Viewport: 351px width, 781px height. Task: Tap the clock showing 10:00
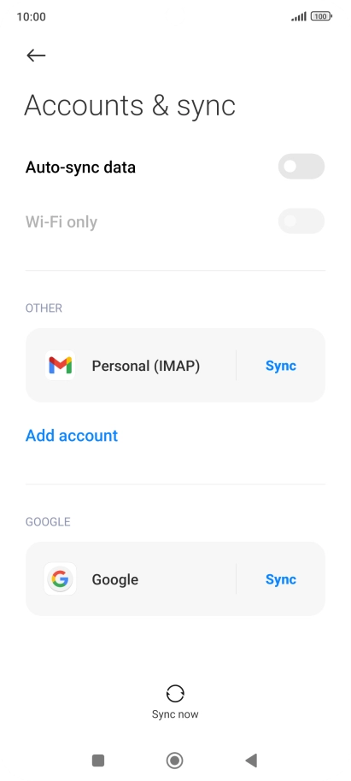31,16
